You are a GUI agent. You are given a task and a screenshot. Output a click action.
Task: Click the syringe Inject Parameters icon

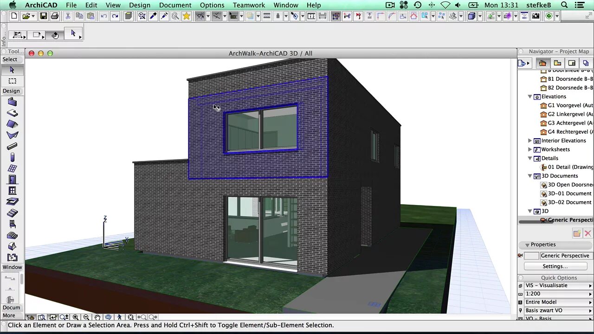164,16
